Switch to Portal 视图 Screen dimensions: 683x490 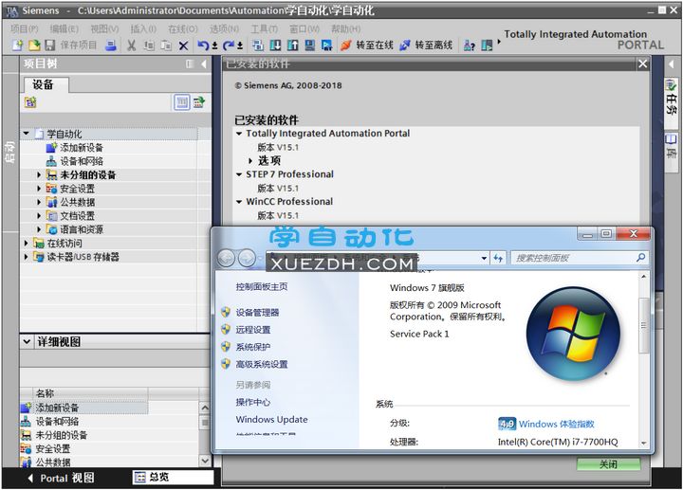click(62, 478)
